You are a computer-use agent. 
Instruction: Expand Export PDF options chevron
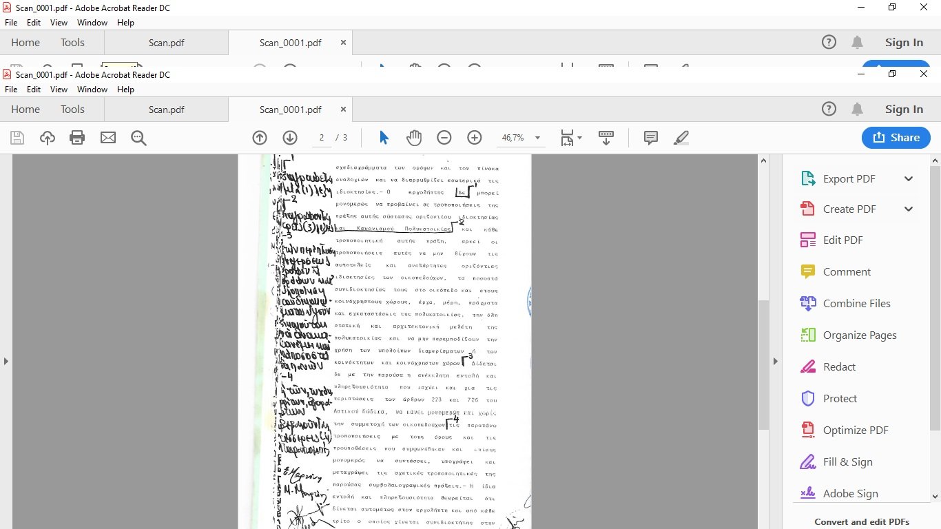click(x=908, y=179)
